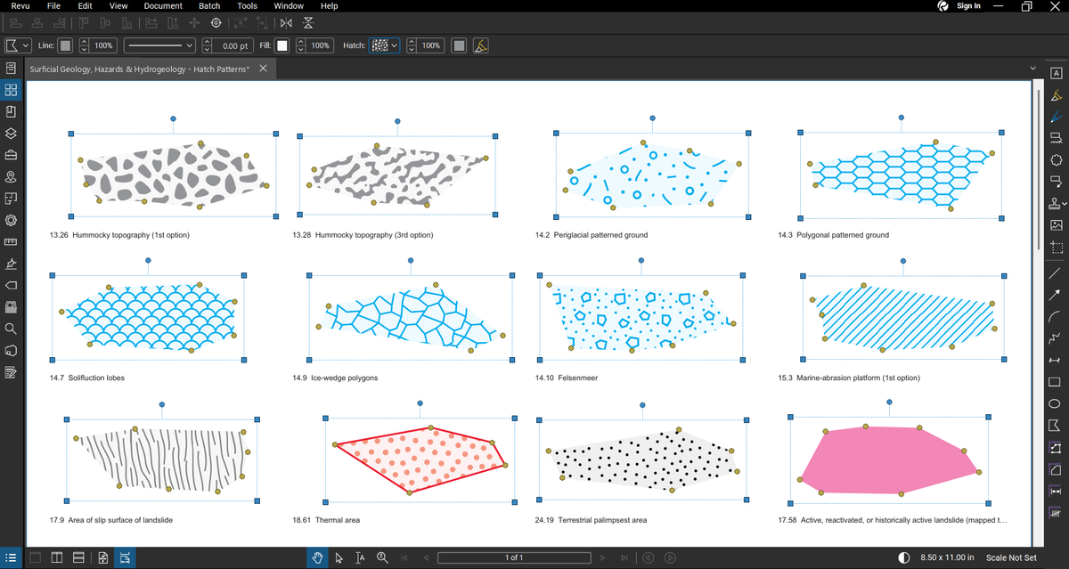
Task: Open the File menu
Action: pyautogui.click(x=53, y=6)
